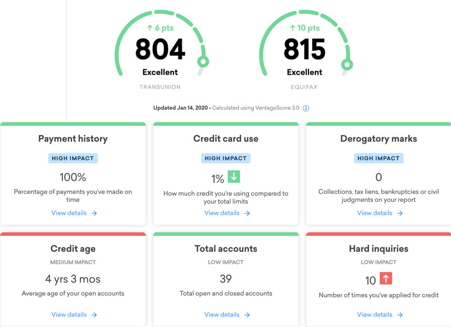The image size is (451, 327).
Task: Click the Payment history card title
Action: (x=73, y=139)
